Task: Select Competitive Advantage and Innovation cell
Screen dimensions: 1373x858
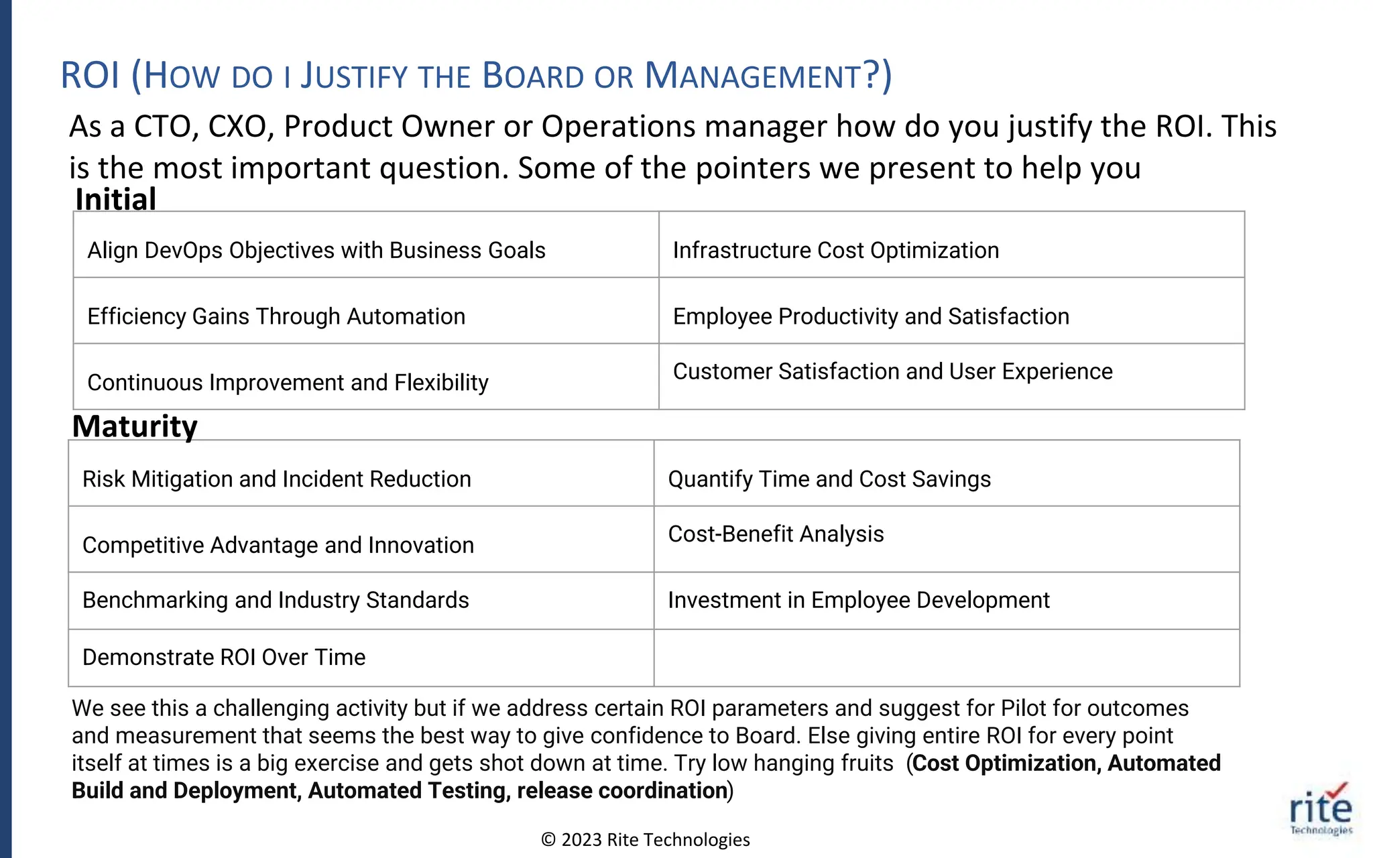Action: [361, 539]
